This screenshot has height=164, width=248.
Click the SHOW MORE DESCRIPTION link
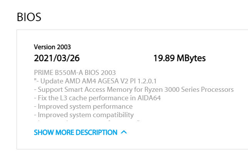(75, 133)
